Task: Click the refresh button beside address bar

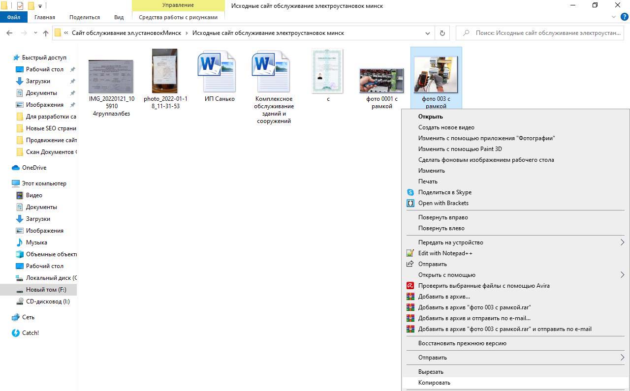Action: [x=442, y=33]
